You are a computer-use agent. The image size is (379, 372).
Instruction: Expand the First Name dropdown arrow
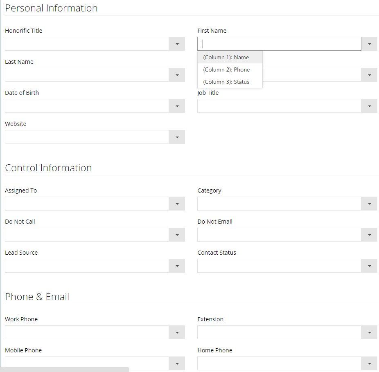pyautogui.click(x=369, y=44)
